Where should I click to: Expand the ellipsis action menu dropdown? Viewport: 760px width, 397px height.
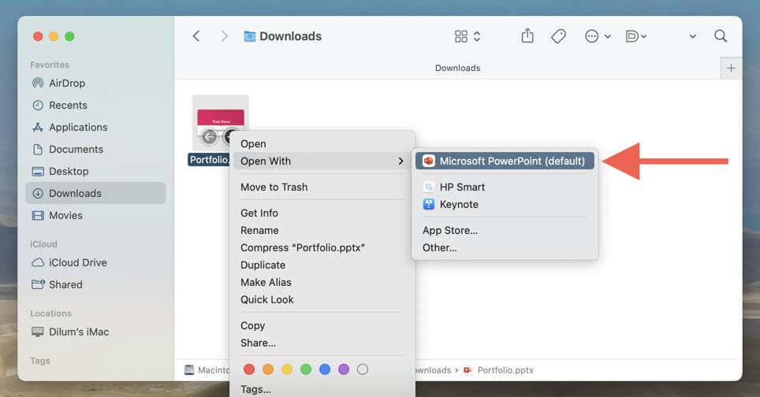[598, 36]
